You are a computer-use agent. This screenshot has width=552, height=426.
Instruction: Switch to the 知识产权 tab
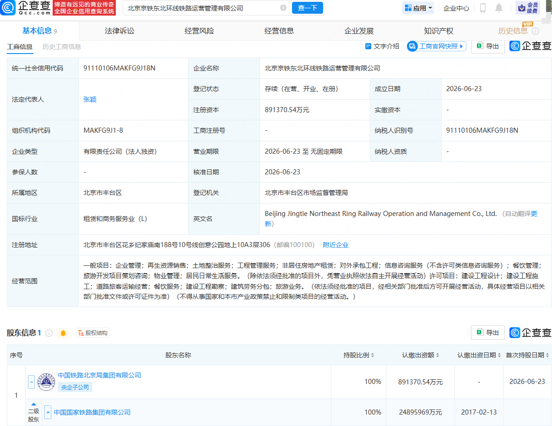pyautogui.click(x=438, y=31)
